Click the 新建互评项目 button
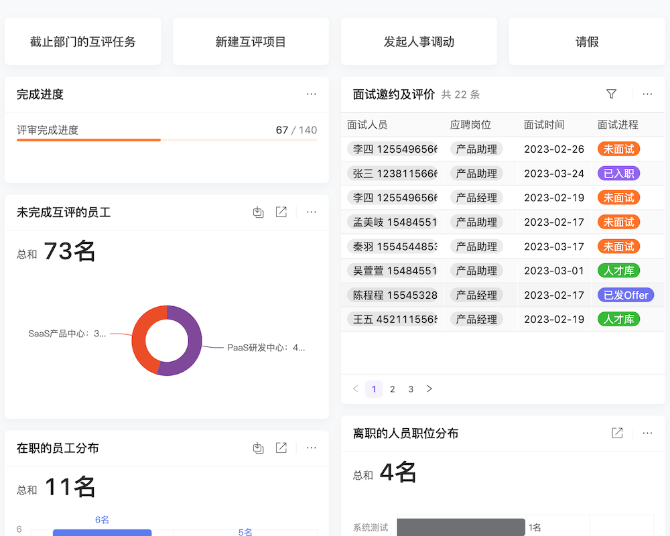 click(251, 42)
